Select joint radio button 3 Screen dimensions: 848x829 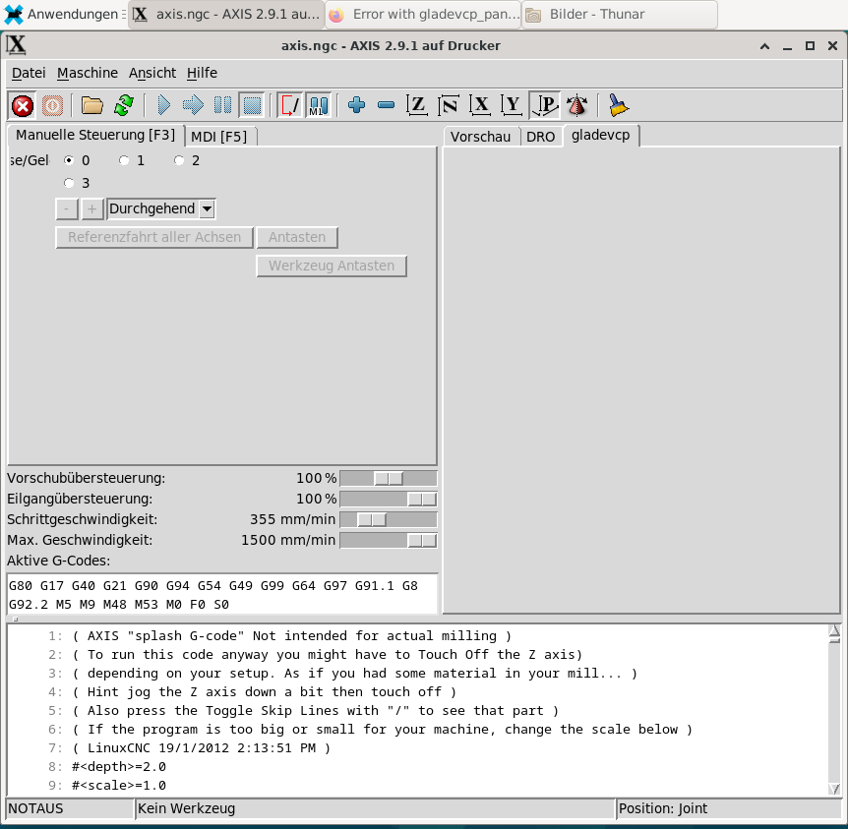tap(69, 183)
